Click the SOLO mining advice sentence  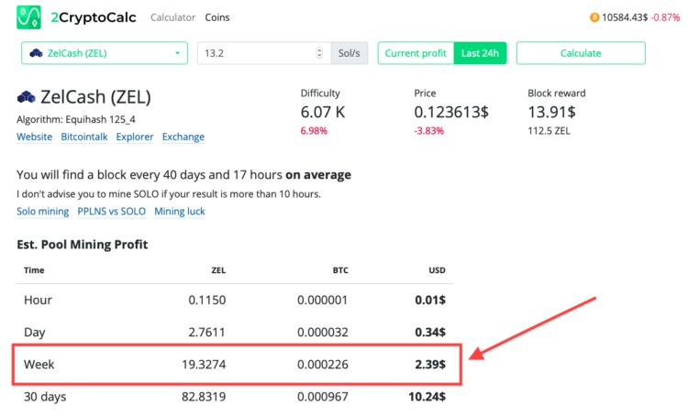click(x=169, y=193)
